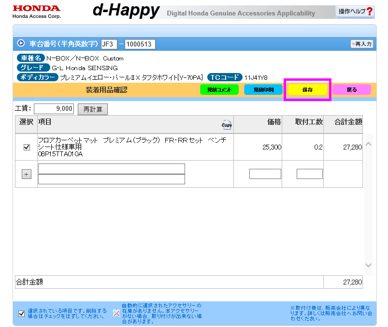
Task: Open 見積コメント with the green button
Action: [x=219, y=89]
